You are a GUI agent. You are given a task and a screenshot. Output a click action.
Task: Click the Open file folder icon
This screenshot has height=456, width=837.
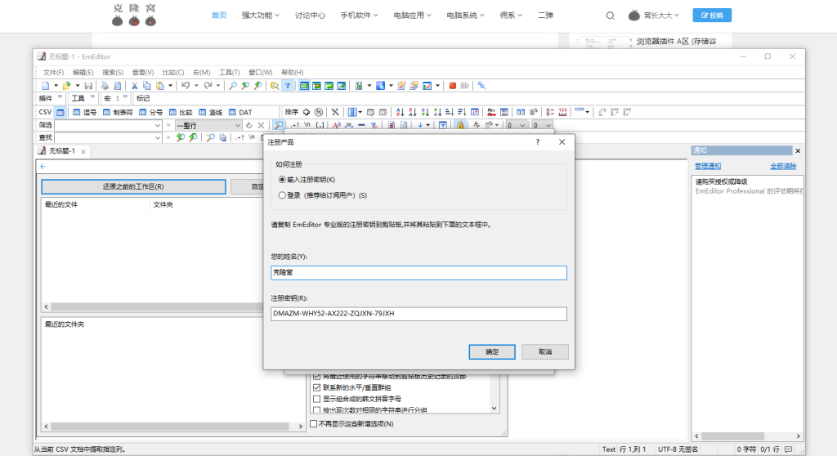(66, 86)
